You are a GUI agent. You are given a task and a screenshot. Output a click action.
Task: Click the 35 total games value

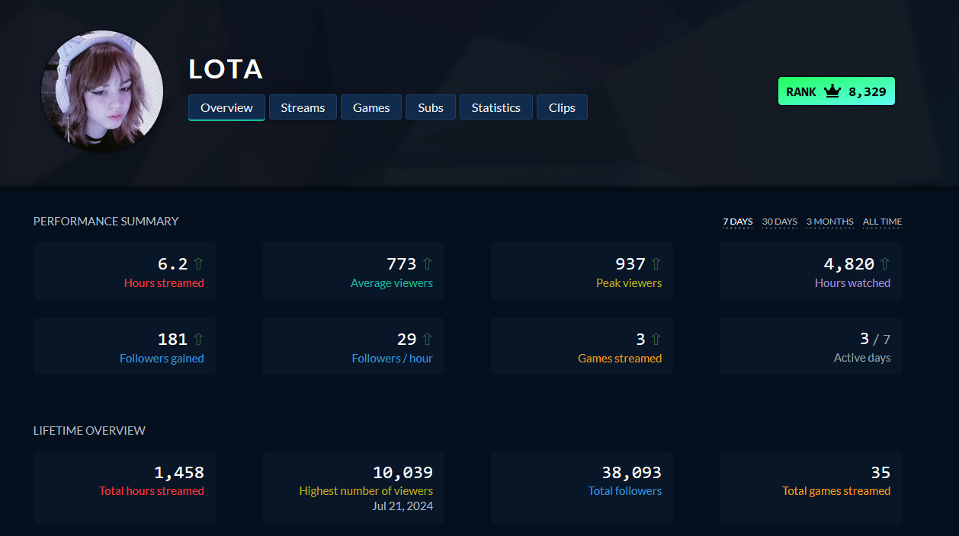click(x=880, y=473)
